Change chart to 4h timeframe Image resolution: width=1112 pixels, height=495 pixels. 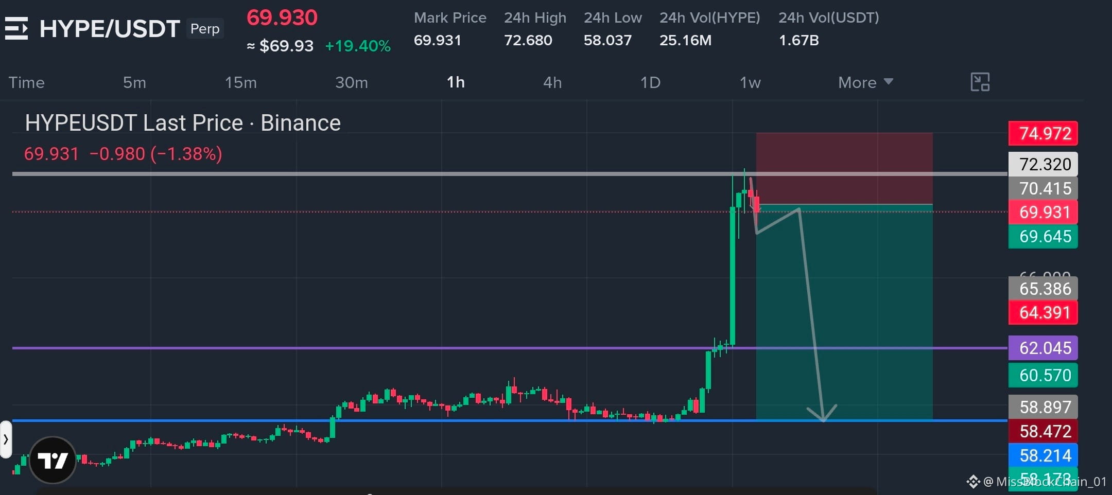552,82
